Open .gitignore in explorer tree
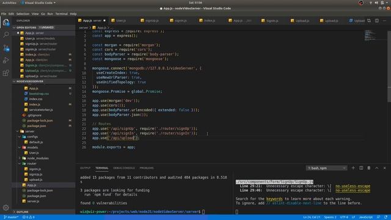This screenshot has width=391, height=220. pos(34,116)
